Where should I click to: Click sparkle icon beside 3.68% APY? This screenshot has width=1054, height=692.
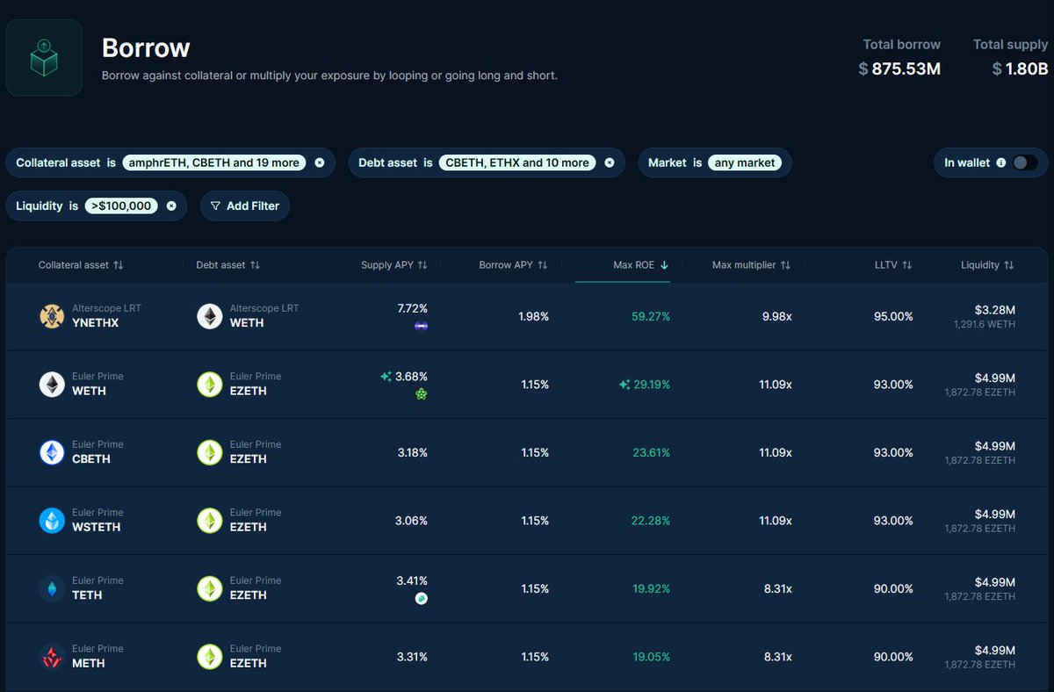(x=386, y=377)
